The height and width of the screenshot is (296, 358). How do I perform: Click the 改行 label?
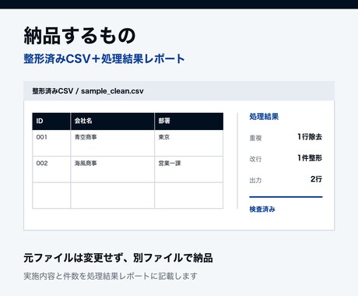(255, 159)
